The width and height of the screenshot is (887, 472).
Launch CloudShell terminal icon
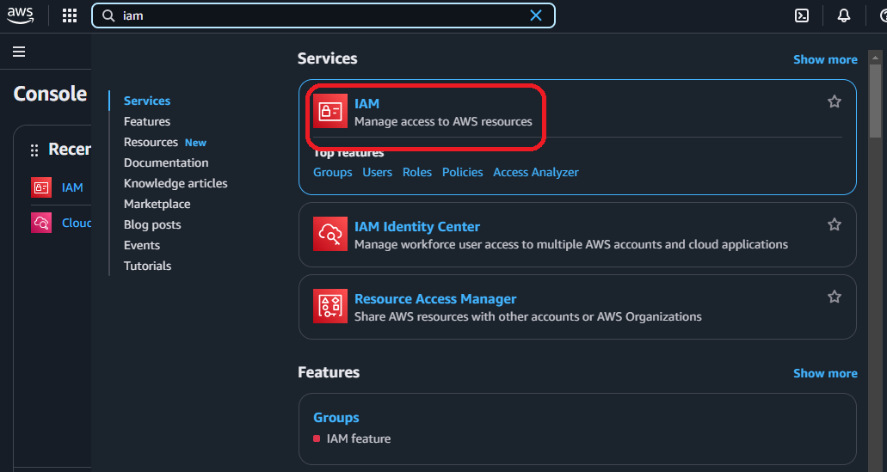[801, 15]
